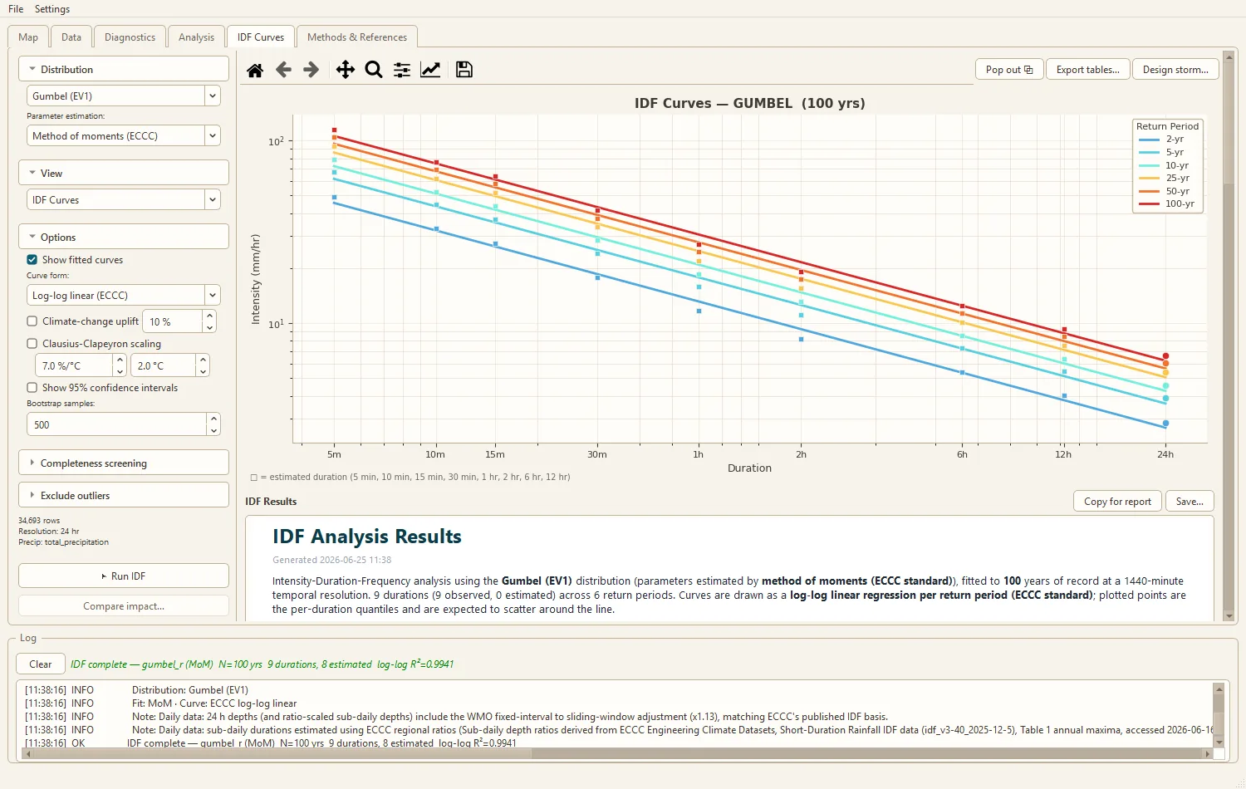Collapse the Options section
This screenshot has height=789, width=1246.
124,238
